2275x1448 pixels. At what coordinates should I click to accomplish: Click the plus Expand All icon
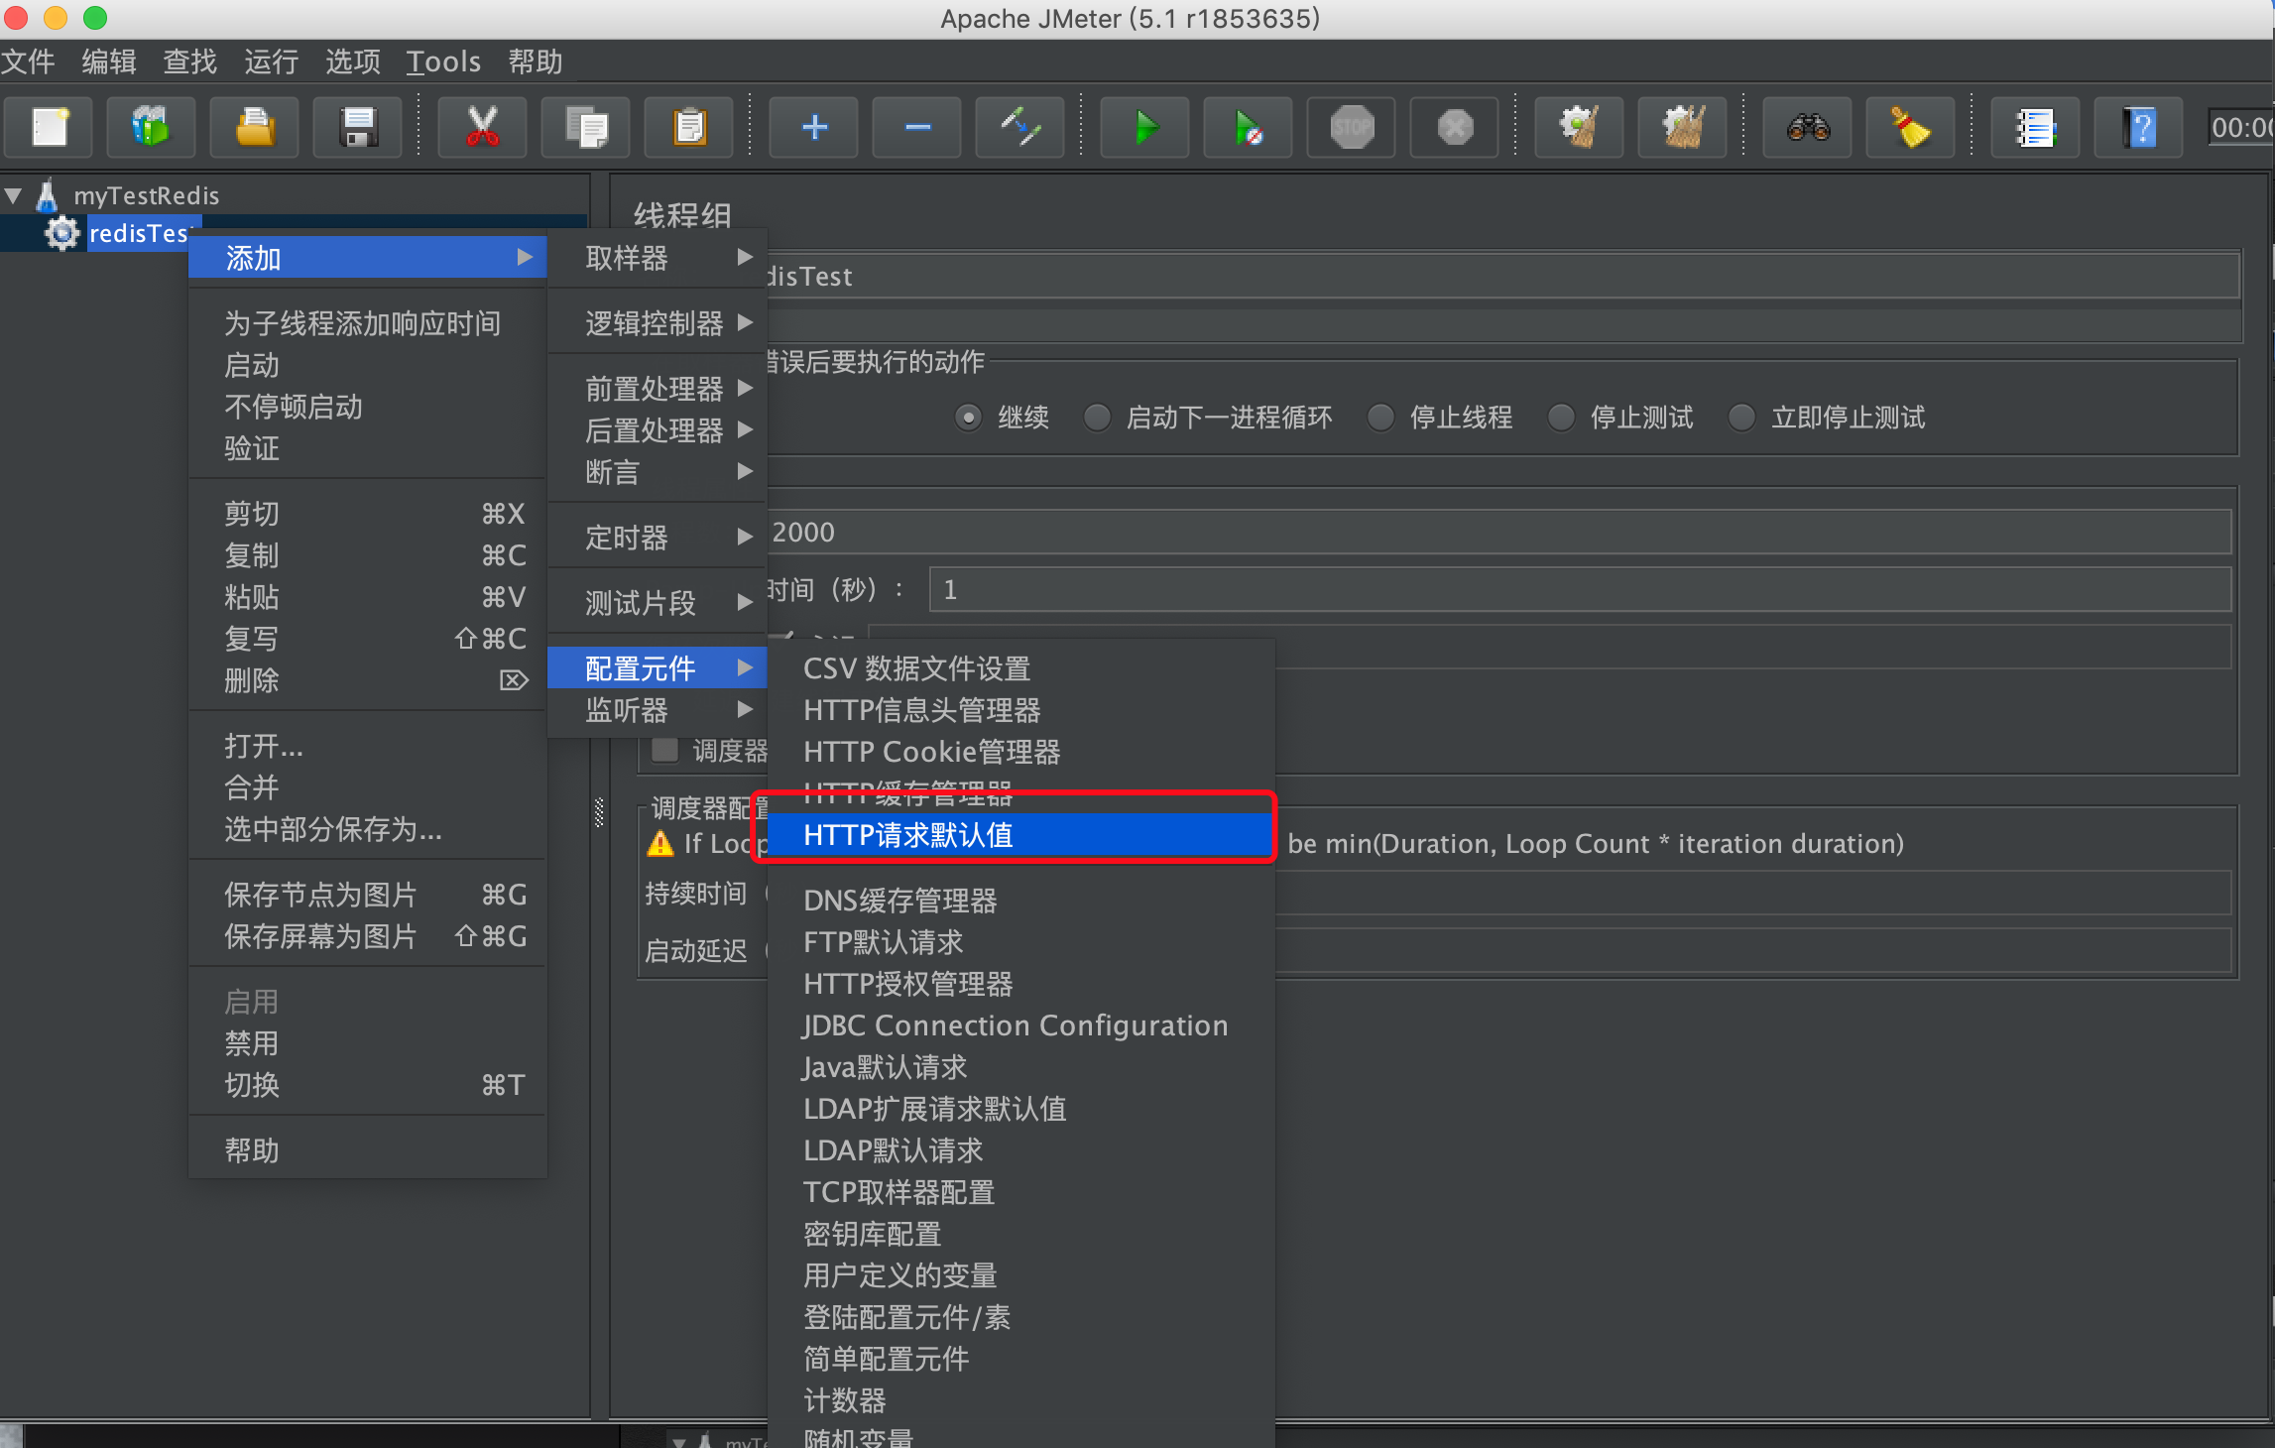click(x=814, y=128)
